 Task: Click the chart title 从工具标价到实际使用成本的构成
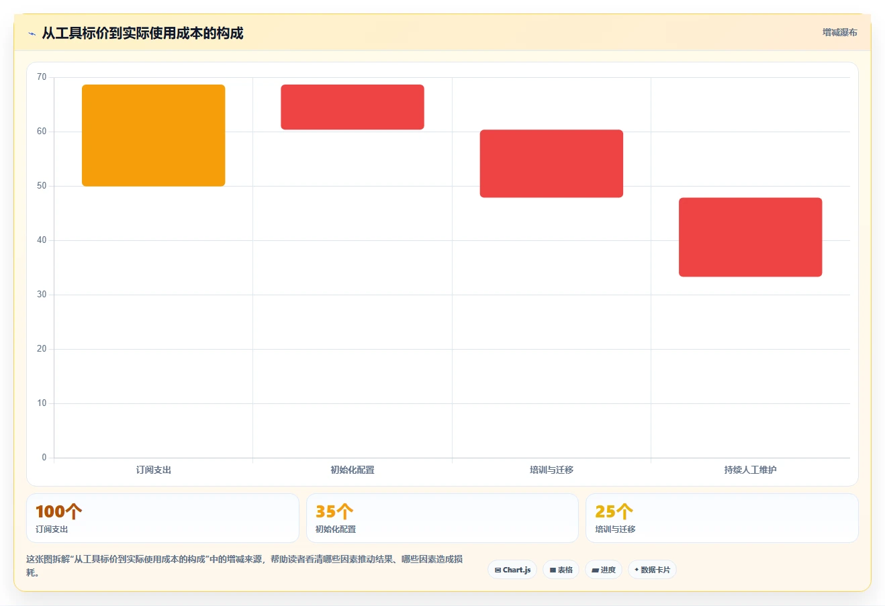142,33
